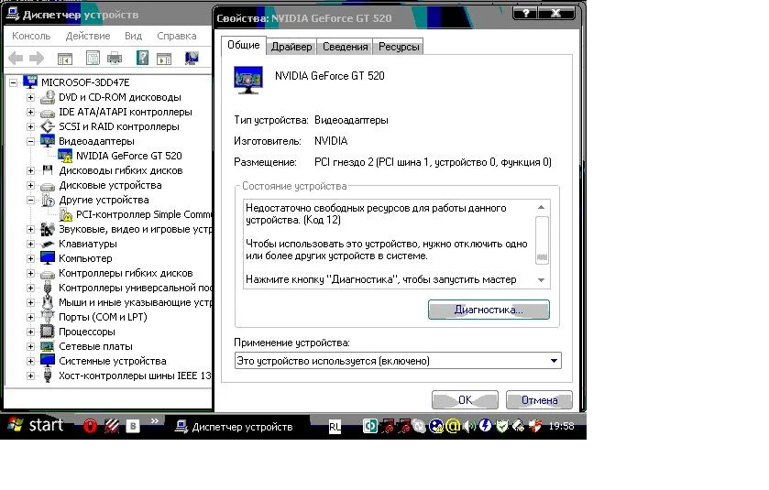This screenshot has width=769, height=490.
Task: Click the Системные устройства icon
Action: [x=48, y=361]
